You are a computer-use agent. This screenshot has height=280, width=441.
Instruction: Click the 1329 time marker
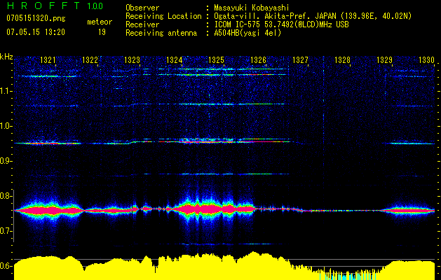384,59
